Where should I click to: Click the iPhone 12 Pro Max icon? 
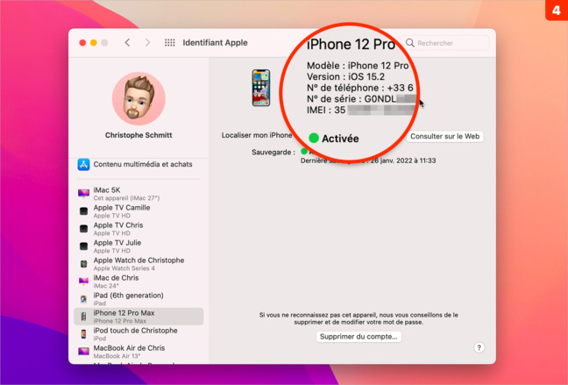point(83,317)
